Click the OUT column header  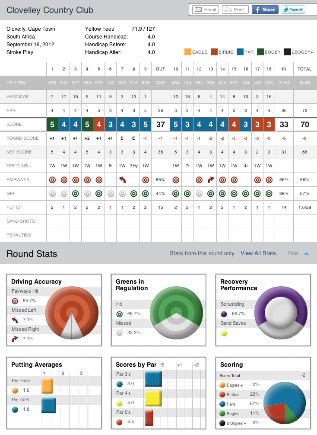pyautogui.click(x=160, y=69)
